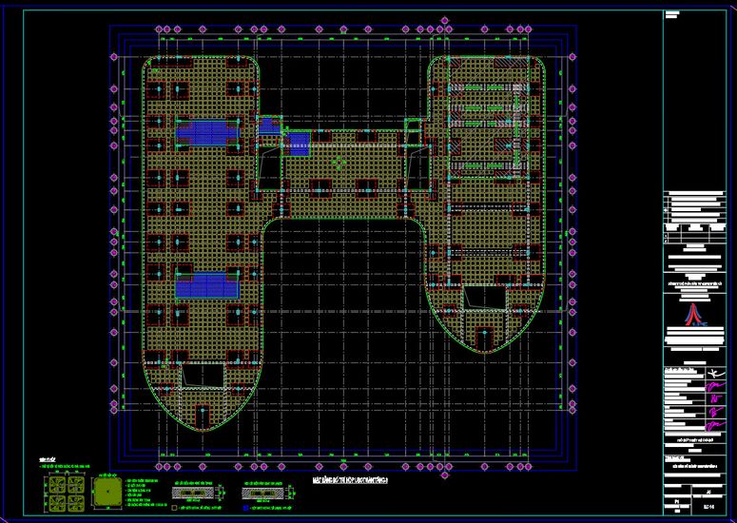Viewport: 737px width, 523px height.
Task: Click the magenta axis bubble at left column top
Action: 113,57
